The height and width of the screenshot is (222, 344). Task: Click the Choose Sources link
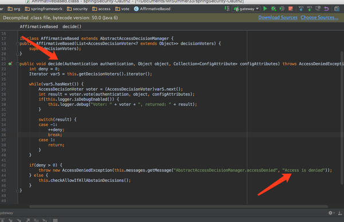[319, 18]
